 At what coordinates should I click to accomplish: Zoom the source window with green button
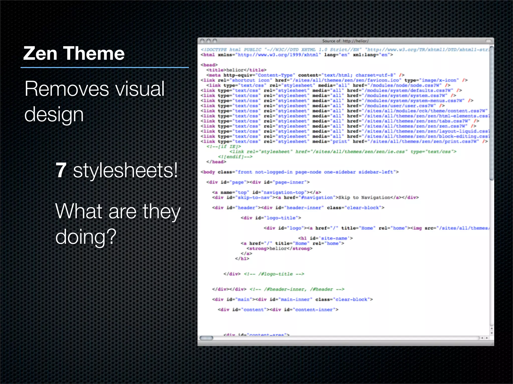215,40
